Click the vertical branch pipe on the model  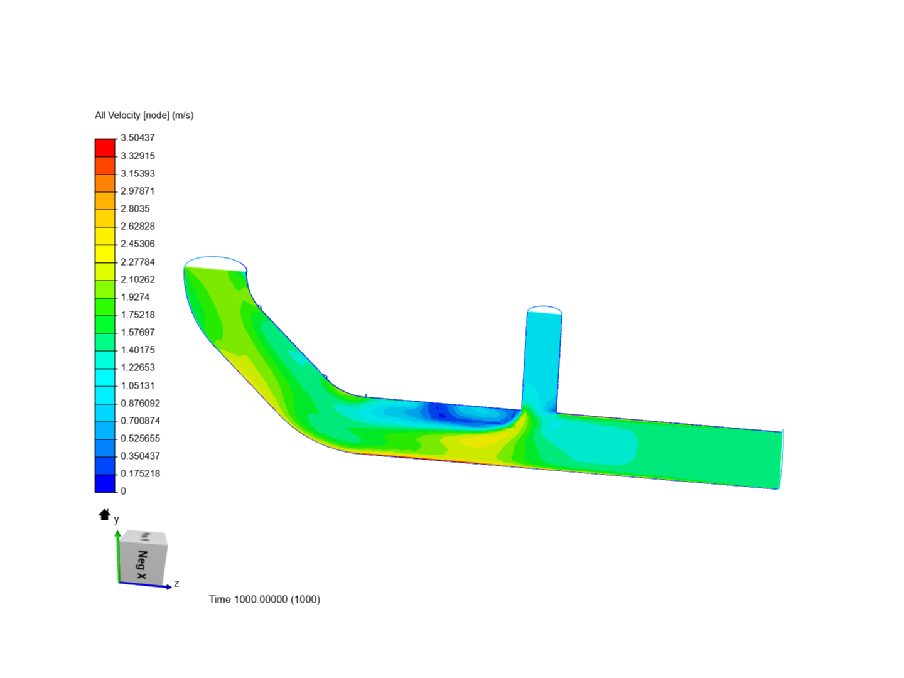(x=542, y=361)
